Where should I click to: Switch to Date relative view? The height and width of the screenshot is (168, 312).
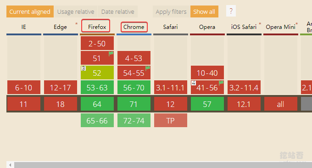(x=117, y=11)
